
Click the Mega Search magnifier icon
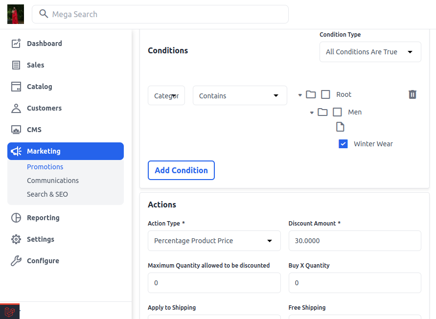[x=44, y=14]
